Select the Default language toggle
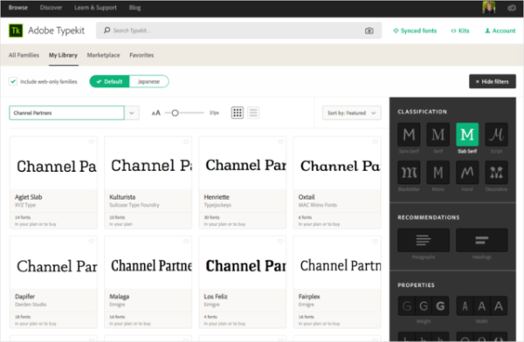 point(110,81)
